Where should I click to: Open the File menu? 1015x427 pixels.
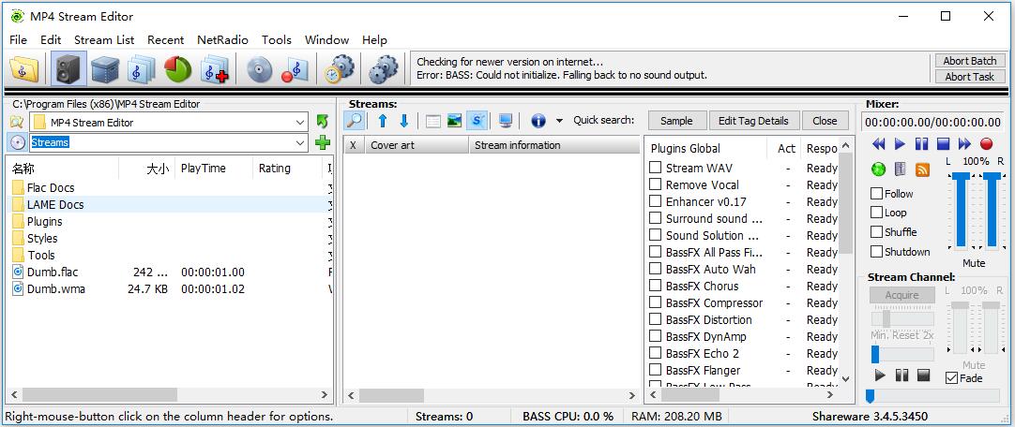click(18, 39)
